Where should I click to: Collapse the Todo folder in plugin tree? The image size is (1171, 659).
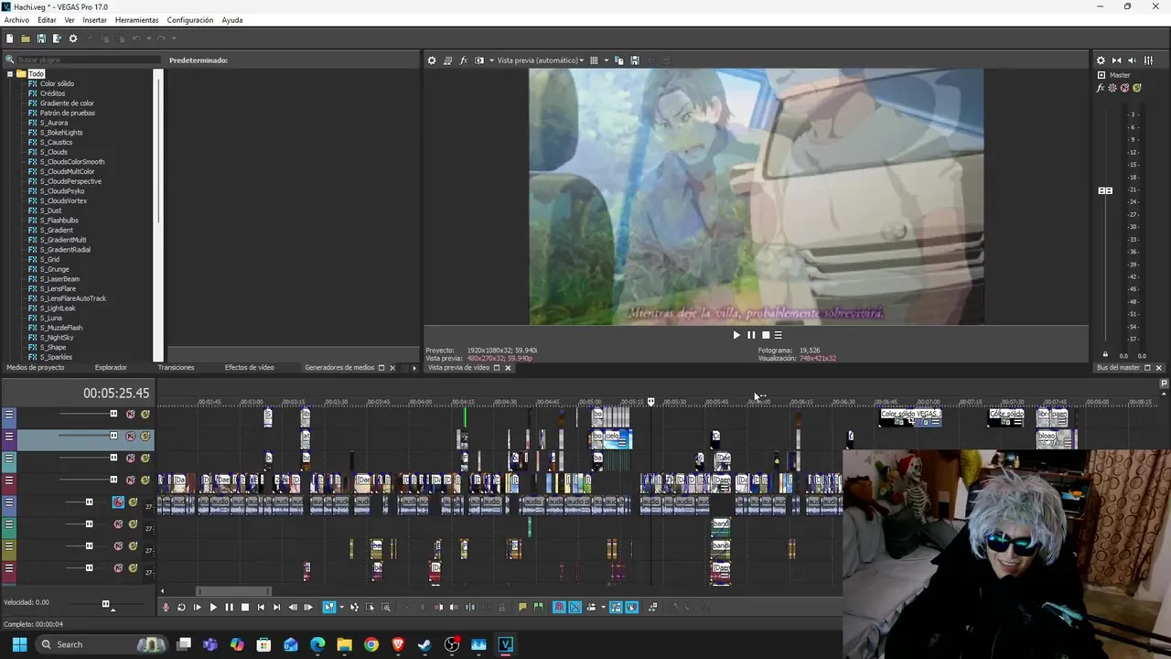tap(10, 74)
